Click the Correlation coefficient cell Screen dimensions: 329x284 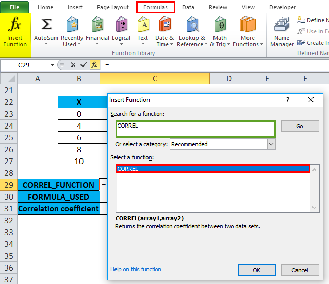(58, 209)
